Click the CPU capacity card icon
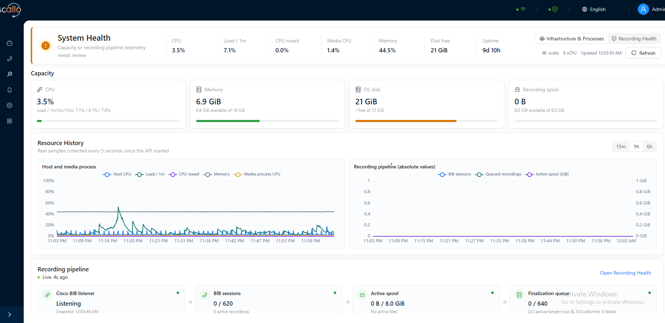The height and width of the screenshot is (323, 665). (x=40, y=90)
